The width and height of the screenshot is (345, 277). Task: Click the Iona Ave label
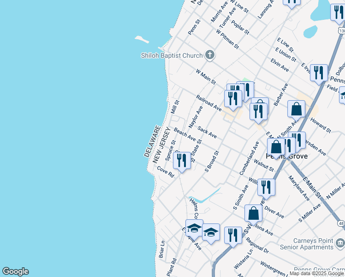[264, 230]
